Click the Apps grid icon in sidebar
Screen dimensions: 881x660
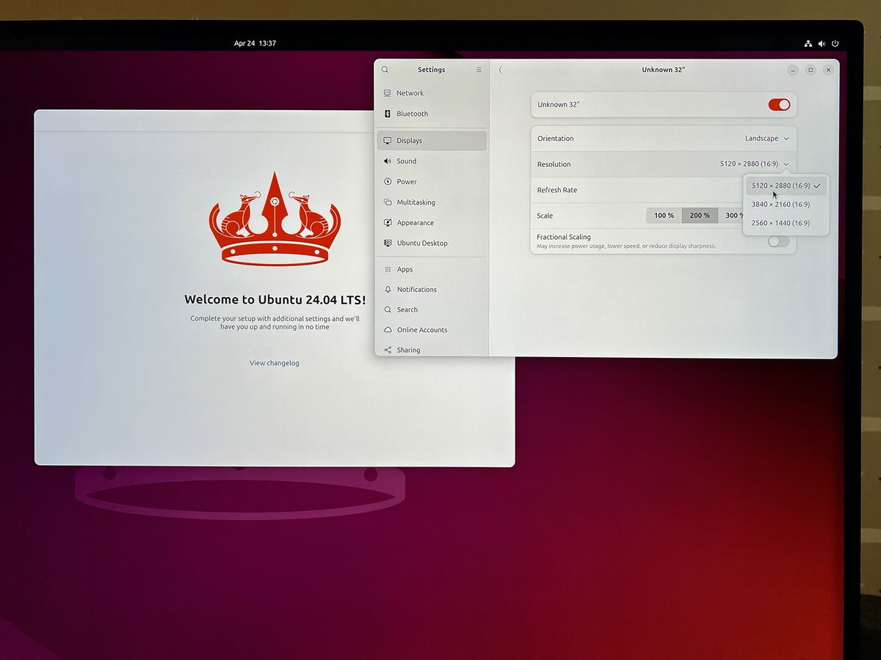(x=388, y=269)
